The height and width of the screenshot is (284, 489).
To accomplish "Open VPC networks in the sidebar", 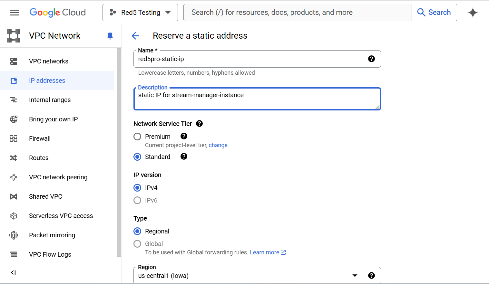I will tap(57, 61).
